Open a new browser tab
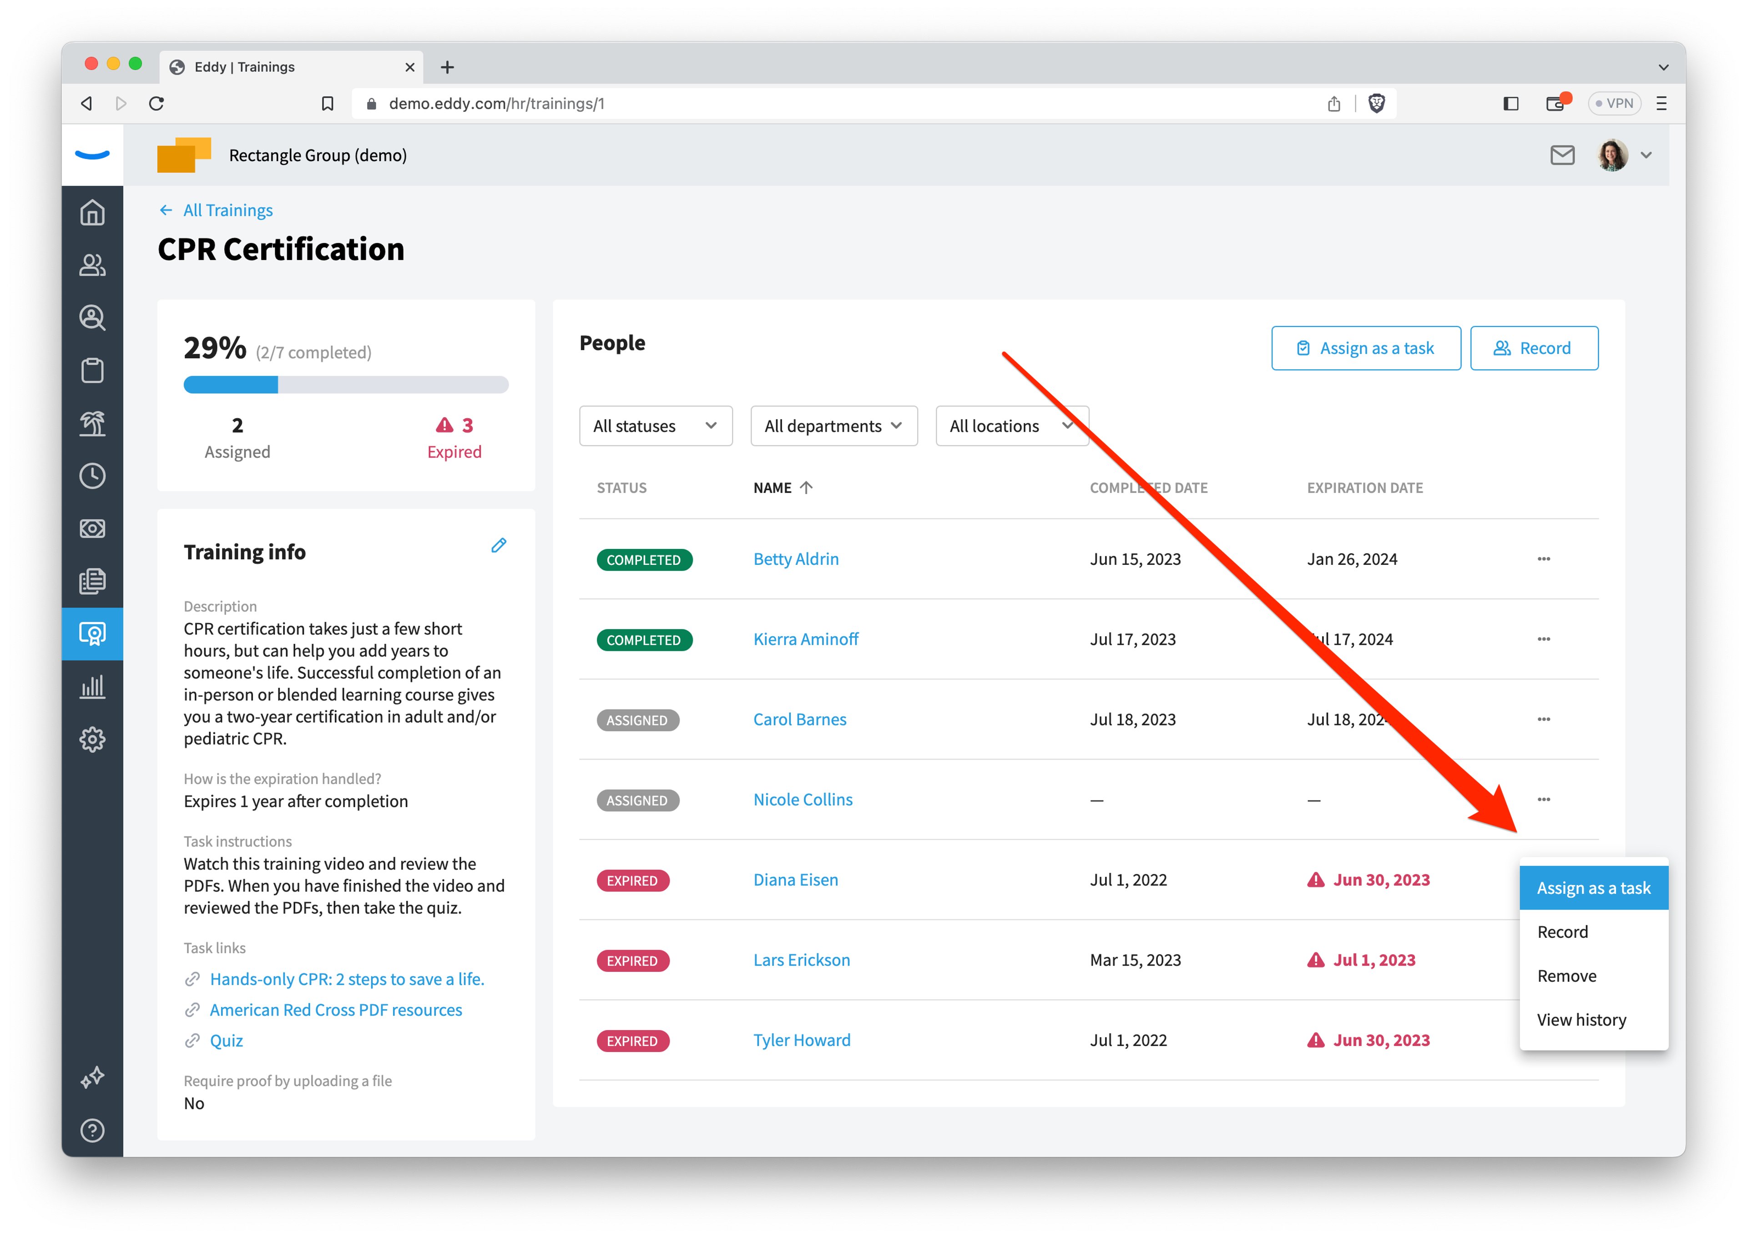Screen dimensions: 1747x1238 click(x=447, y=67)
